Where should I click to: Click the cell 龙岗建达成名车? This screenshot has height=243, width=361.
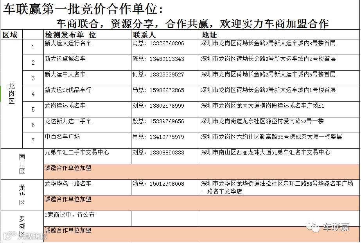(x=87, y=110)
